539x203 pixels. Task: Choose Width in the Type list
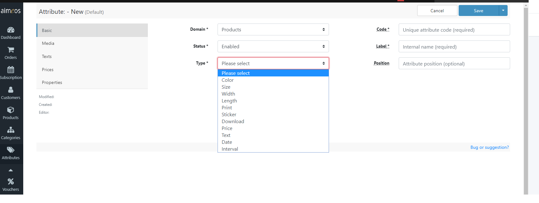(273, 94)
